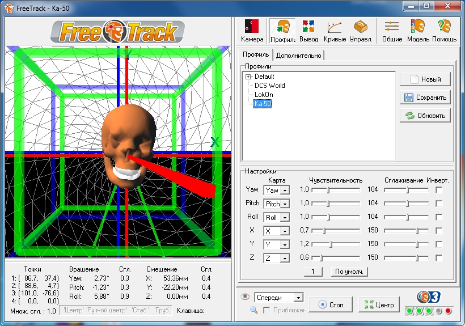The image size is (465, 326).
Task: Click the gray status indicator light
Action: pyautogui.click(x=438, y=311)
